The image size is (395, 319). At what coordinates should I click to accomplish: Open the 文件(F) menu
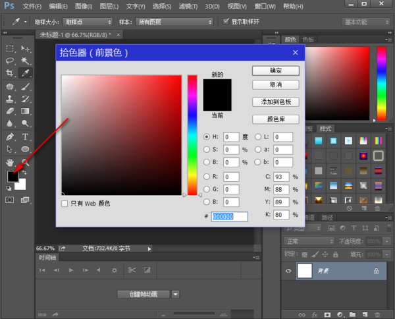point(32,6)
